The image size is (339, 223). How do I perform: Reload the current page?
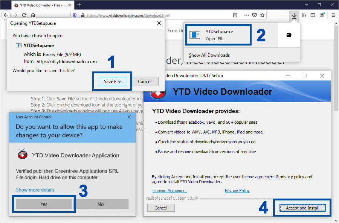(x=24, y=15)
